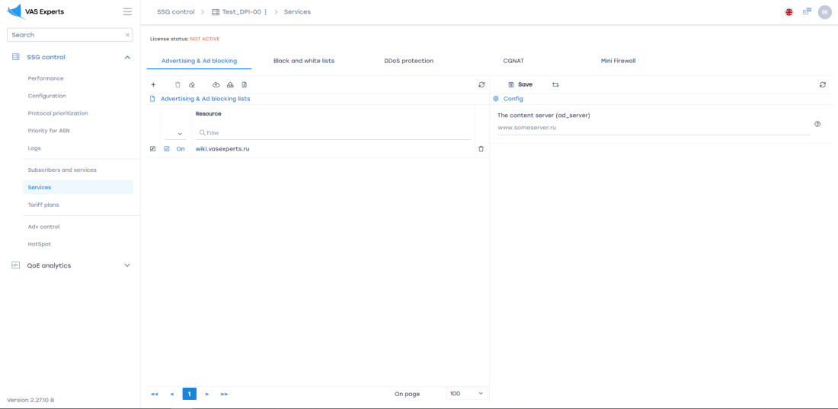Image resolution: width=838 pixels, height=409 pixels.
Task: Open the status filter dropdown above the On column
Action: (x=180, y=134)
